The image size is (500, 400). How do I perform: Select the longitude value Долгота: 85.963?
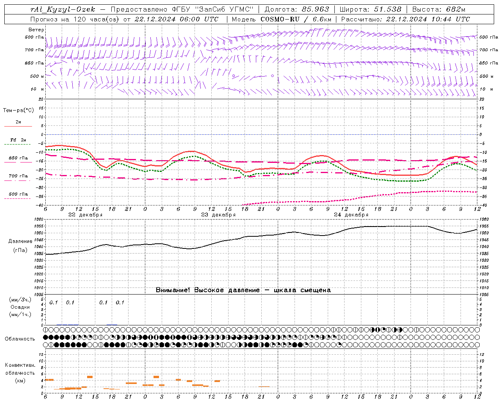(297, 9)
